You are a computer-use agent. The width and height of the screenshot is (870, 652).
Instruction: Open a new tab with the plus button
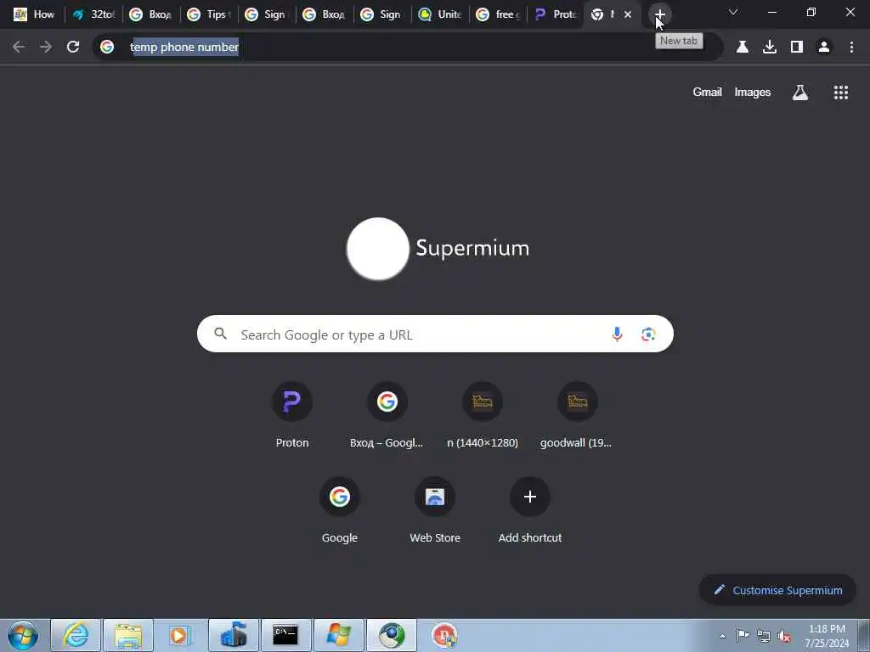pyautogui.click(x=659, y=14)
